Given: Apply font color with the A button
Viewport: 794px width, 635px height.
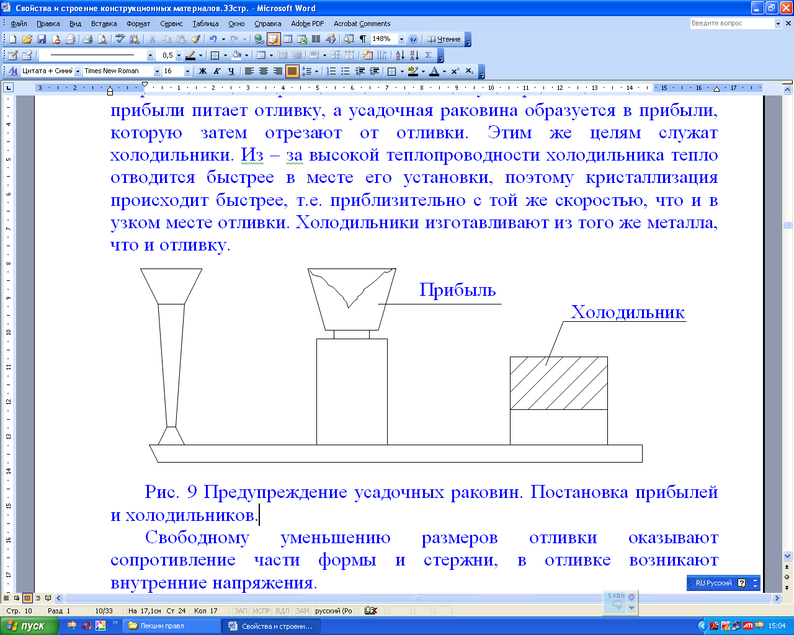Looking at the screenshot, I should [434, 71].
